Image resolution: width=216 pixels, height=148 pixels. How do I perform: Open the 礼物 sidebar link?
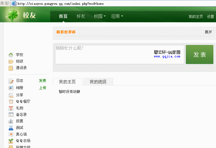(x=20, y=108)
